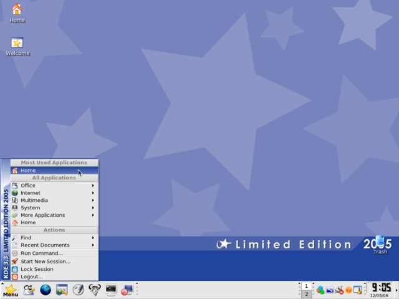
Task: Choose Logout... from the menu
Action: 54,277
